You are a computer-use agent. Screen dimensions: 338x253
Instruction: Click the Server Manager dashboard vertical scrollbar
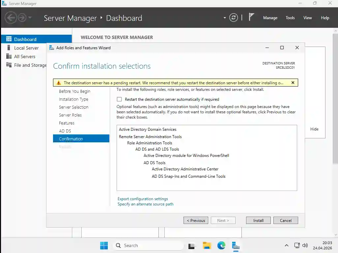coord(335,98)
